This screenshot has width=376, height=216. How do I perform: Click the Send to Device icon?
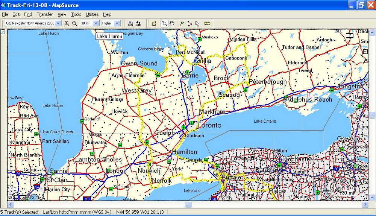pos(130,24)
